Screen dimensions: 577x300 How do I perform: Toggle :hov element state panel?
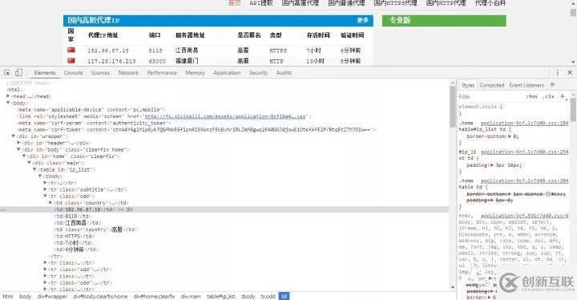pyautogui.click(x=532, y=96)
